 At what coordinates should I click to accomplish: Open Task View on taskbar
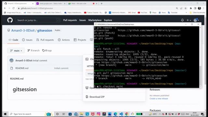(64, 114)
